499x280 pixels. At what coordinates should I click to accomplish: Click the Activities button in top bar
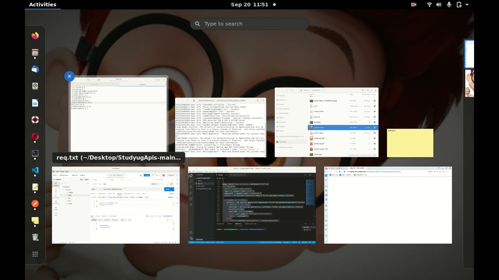point(42,5)
